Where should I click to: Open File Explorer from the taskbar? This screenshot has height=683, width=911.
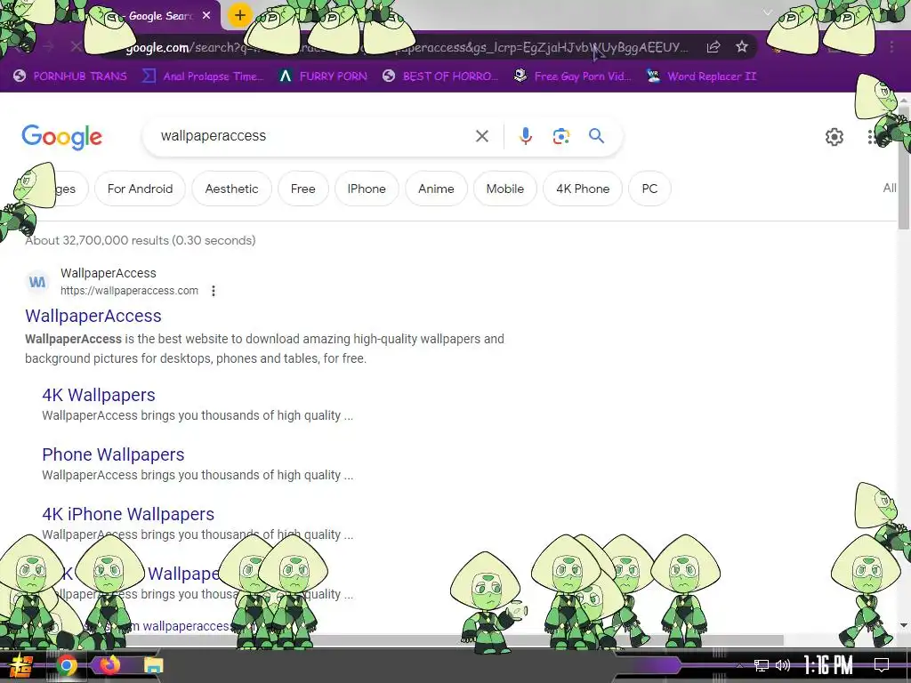click(153, 665)
